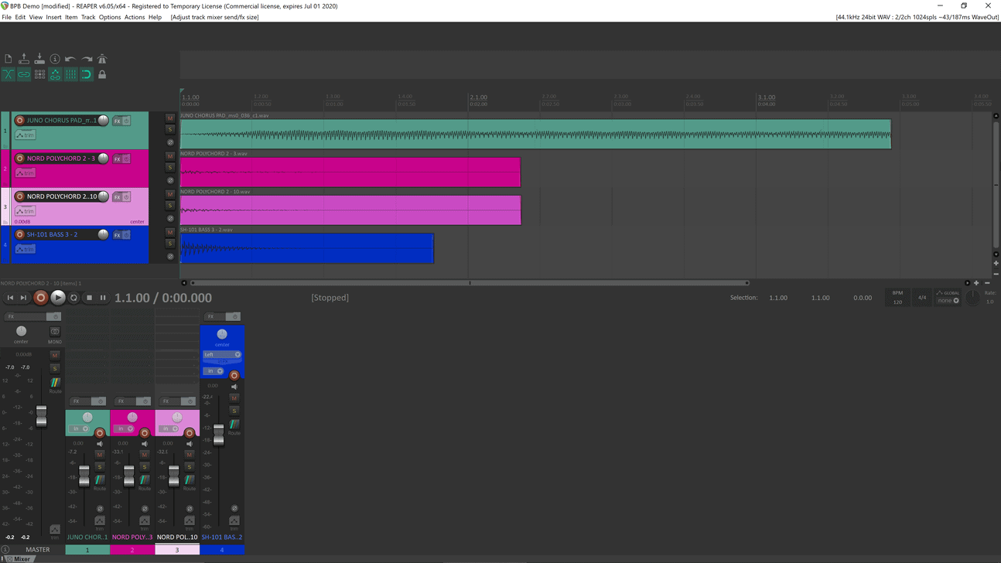Screen dimensions: 1001x563
Task: Open the Insert menu
Action: 53,17
